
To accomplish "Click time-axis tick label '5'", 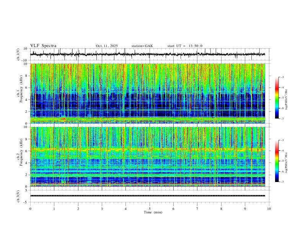I will click(x=150, y=209).
